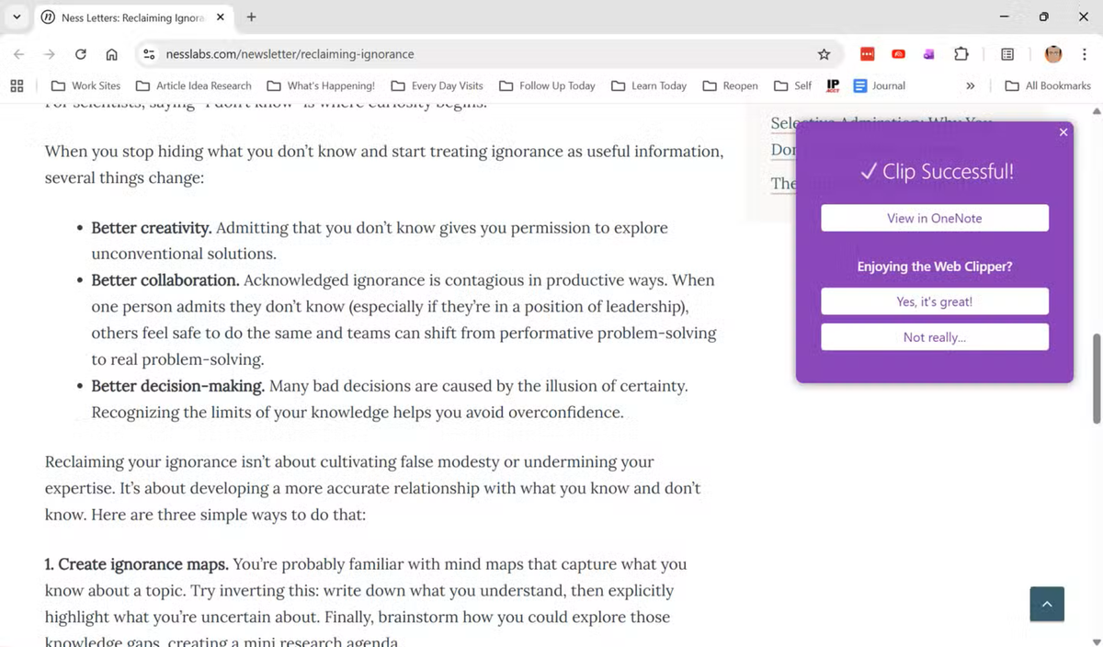Open the red dots extension icon
The height and width of the screenshot is (647, 1103).
point(868,54)
